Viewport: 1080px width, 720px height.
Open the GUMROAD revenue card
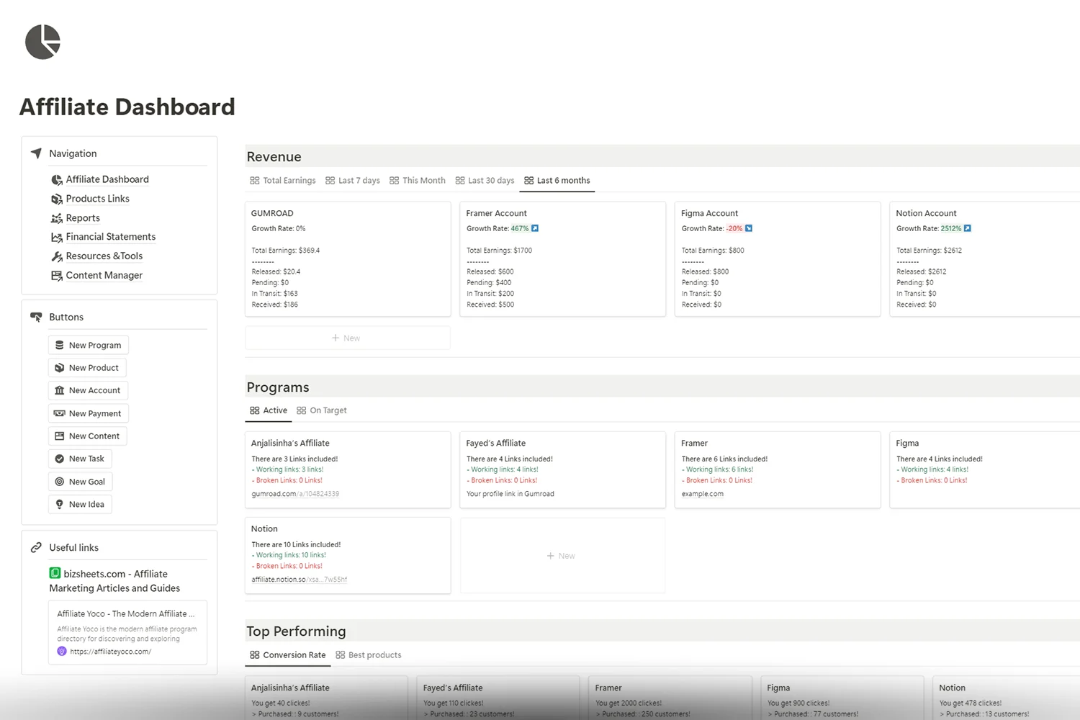[x=348, y=259]
